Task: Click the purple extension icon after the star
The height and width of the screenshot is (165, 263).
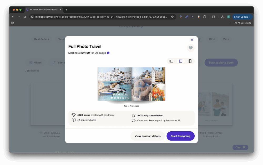Action: click(181, 17)
